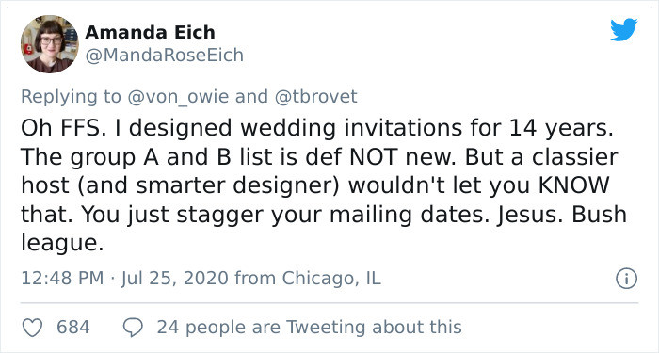Click the 12:48 PM timestamp
659x353 pixels.
[x=62, y=279]
